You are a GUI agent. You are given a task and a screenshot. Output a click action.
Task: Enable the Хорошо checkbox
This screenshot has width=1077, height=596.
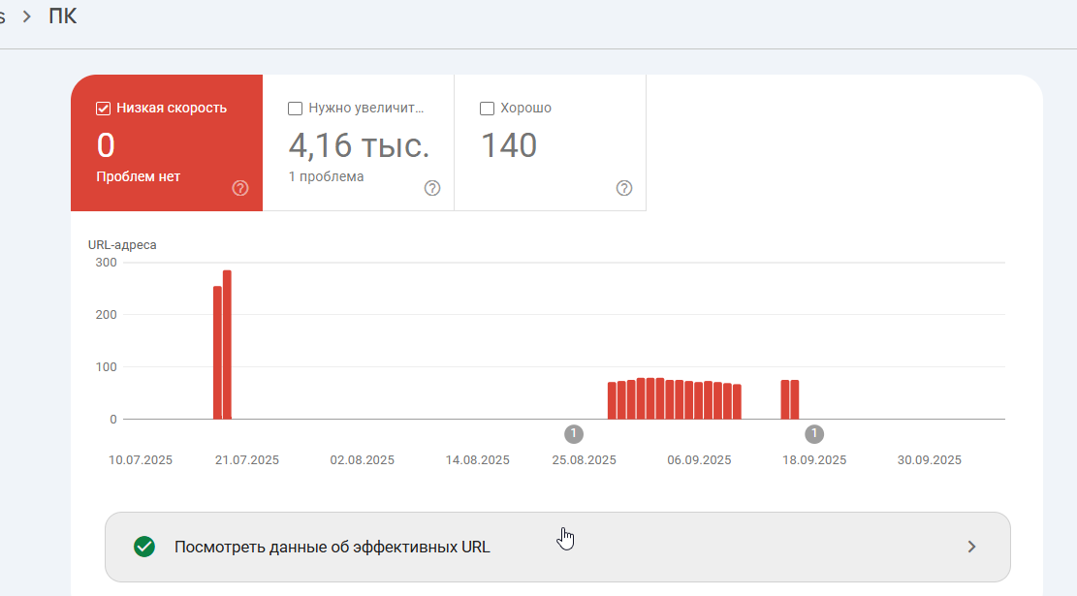click(487, 109)
